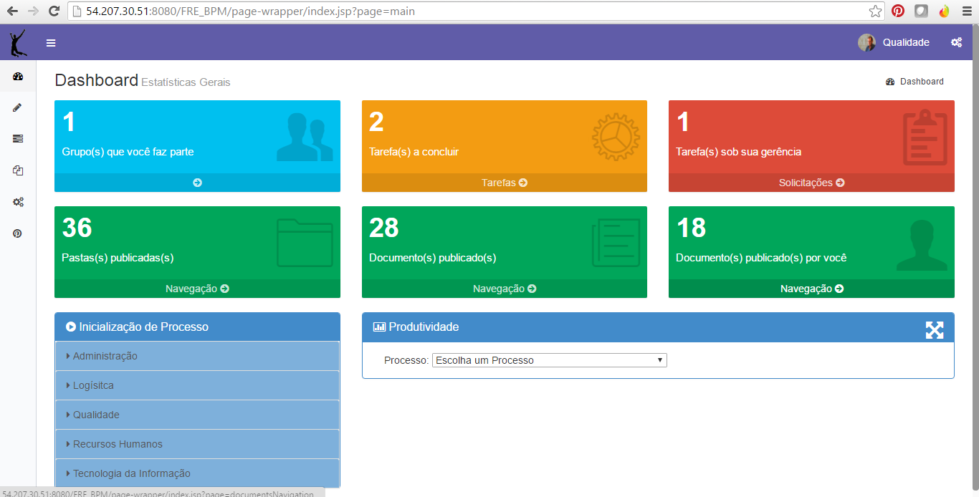Click the people icon on the groups card
This screenshot has height=497, width=979.
coord(305,136)
